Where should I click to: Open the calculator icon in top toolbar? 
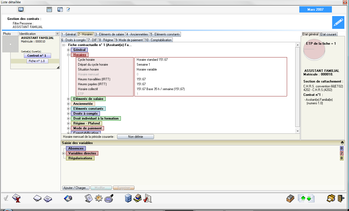click(x=49, y=10)
